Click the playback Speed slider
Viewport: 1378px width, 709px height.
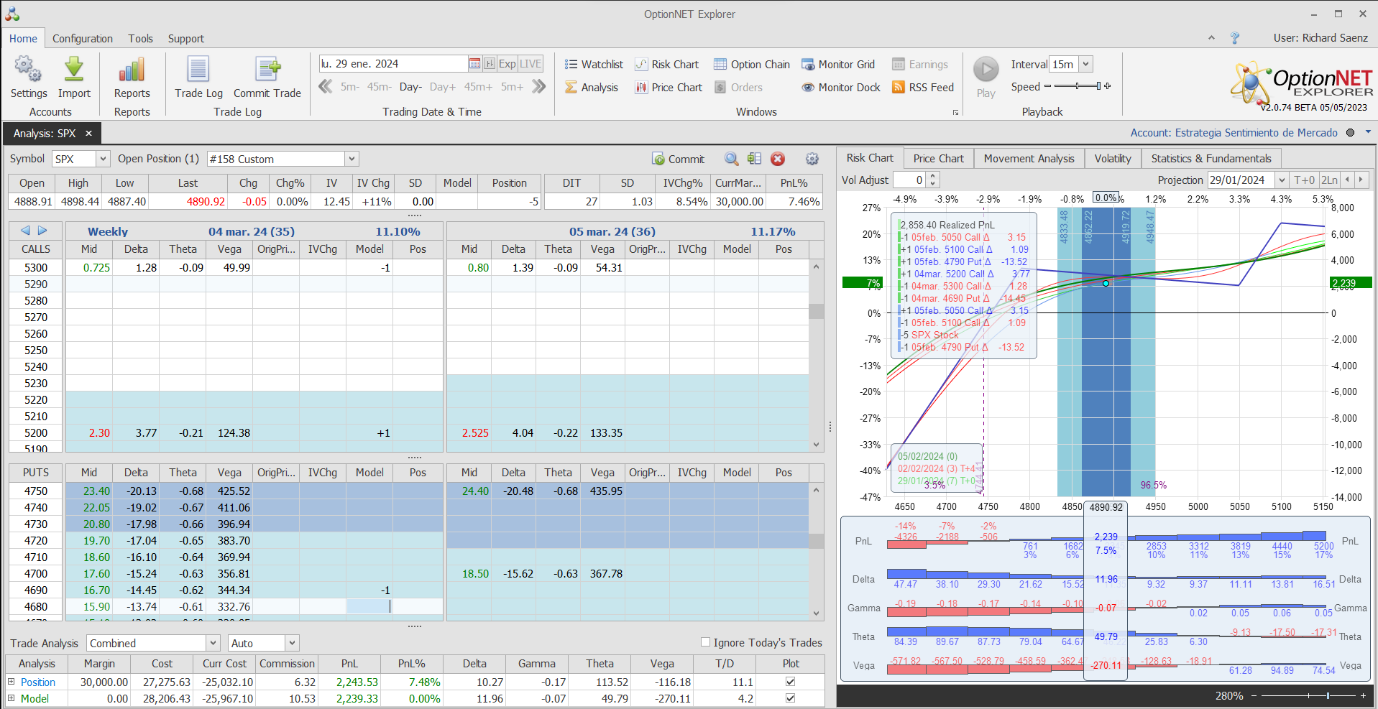click(1076, 86)
